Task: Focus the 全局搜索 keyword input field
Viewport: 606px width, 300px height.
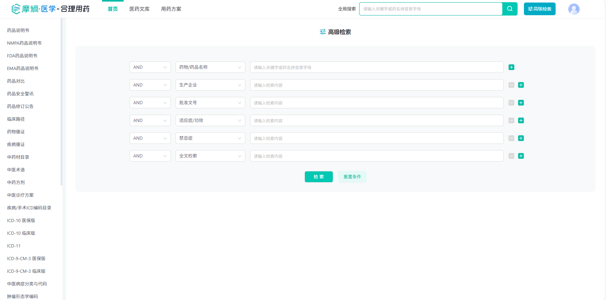Action: click(430, 9)
